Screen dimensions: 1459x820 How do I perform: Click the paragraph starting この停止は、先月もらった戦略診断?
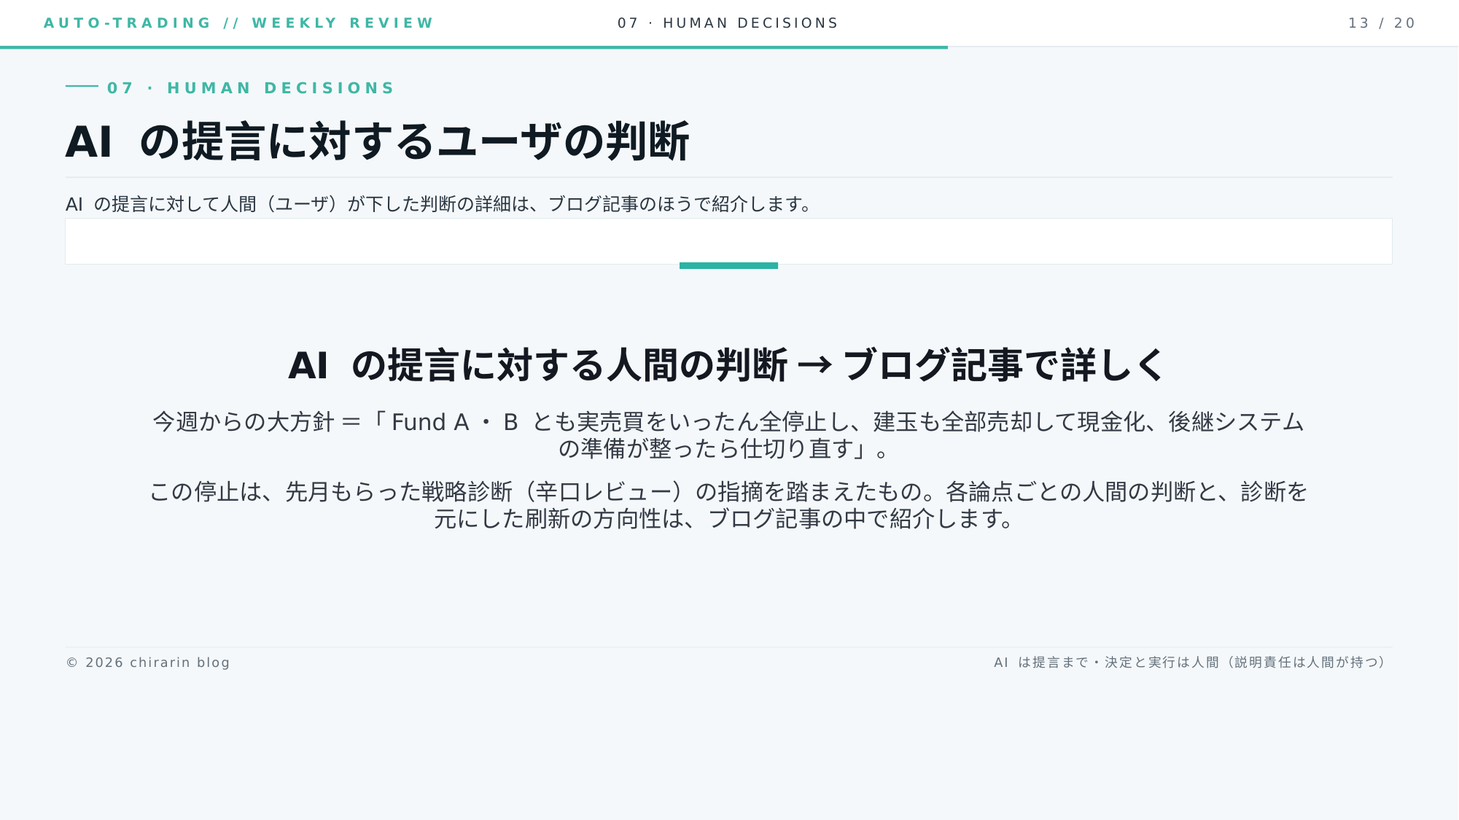click(x=728, y=505)
